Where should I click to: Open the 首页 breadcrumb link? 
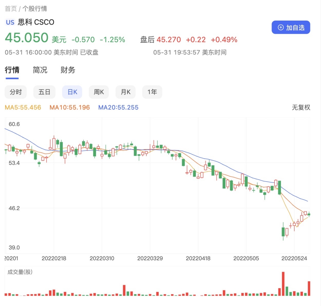pyautogui.click(x=11, y=9)
